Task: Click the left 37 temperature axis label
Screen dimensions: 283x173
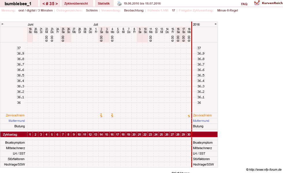Action: [x=19, y=48]
